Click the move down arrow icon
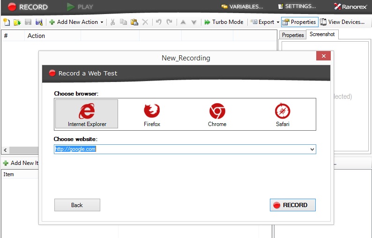Image resolution: width=372 pixels, height=238 pixels. 194,22
